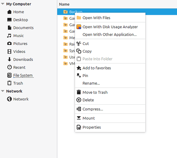177x158 pixels.
Task: Click the Downloads arrow icon
Action: (10, 59)
